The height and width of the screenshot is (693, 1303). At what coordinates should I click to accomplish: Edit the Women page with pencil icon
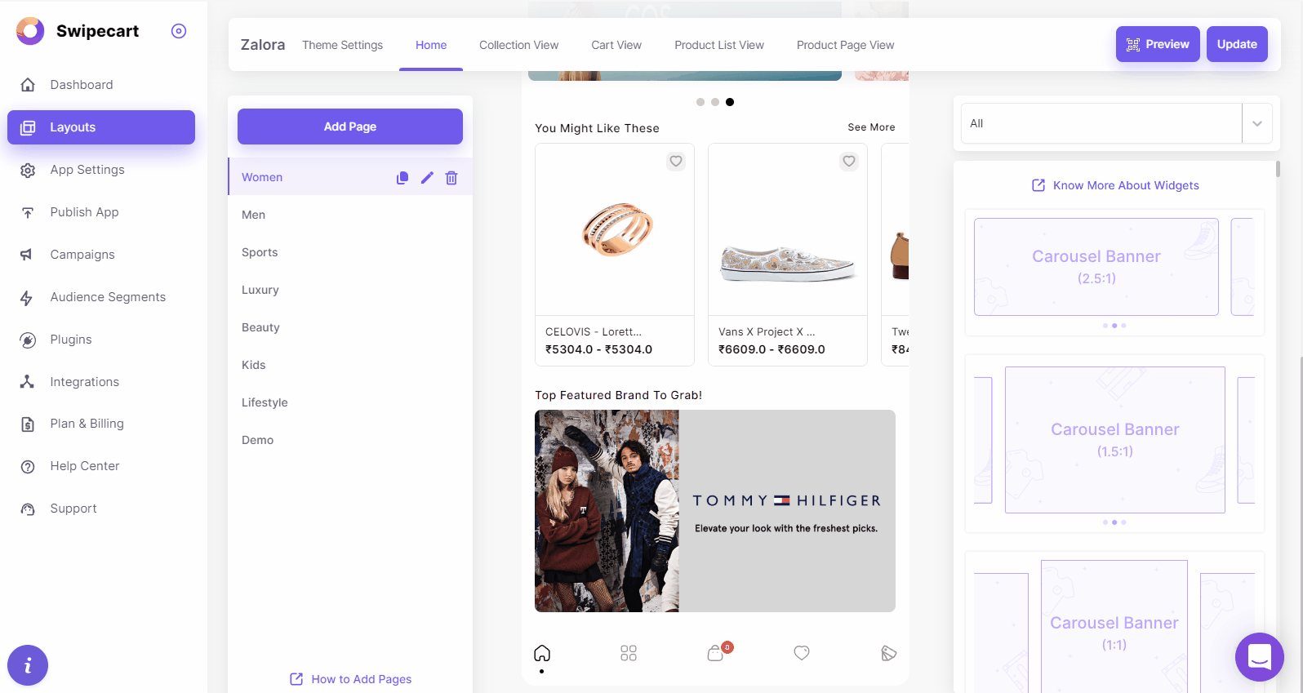coord(427,178)
